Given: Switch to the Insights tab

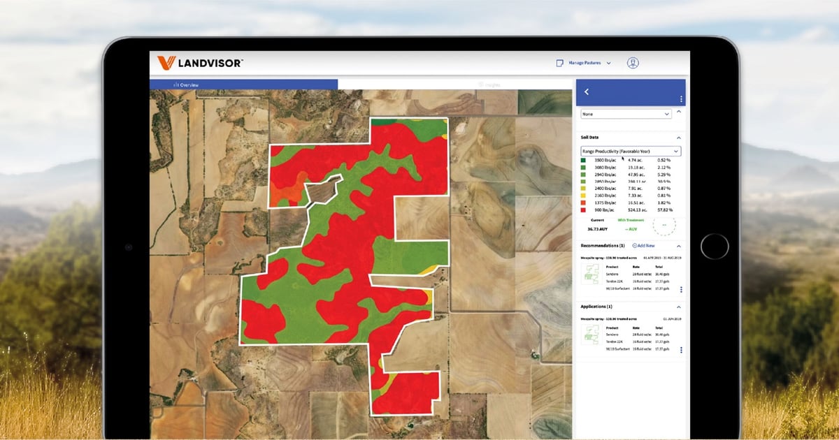Looking at the screenshot, I should pos(456,85).
